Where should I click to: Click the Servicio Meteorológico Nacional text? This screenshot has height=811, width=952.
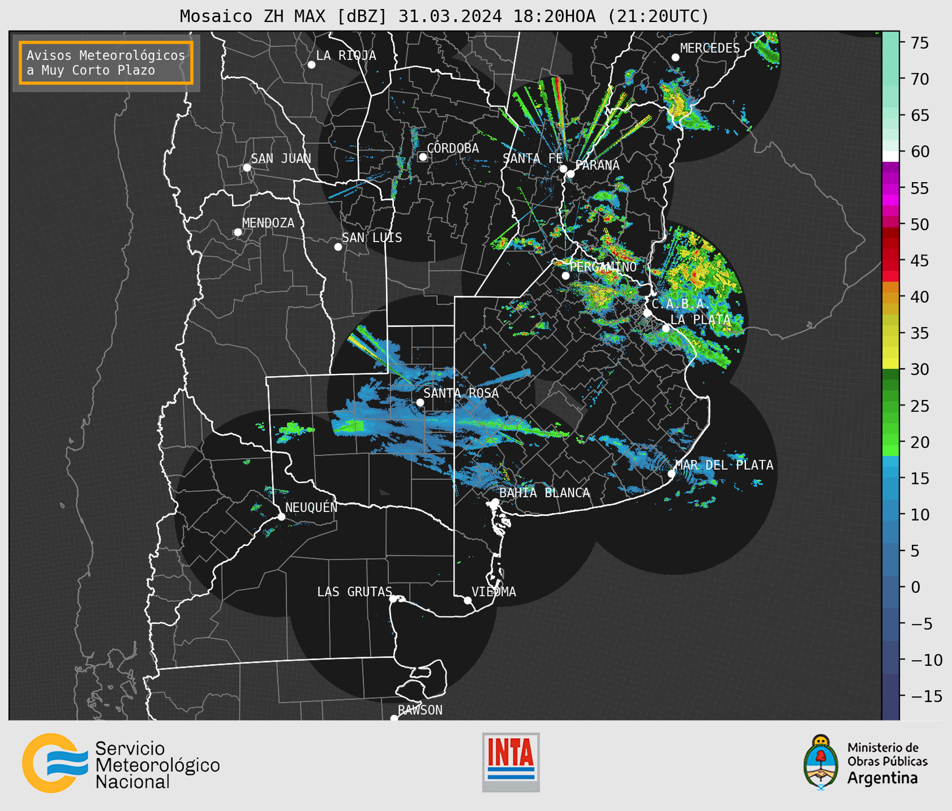coord(157,765)
